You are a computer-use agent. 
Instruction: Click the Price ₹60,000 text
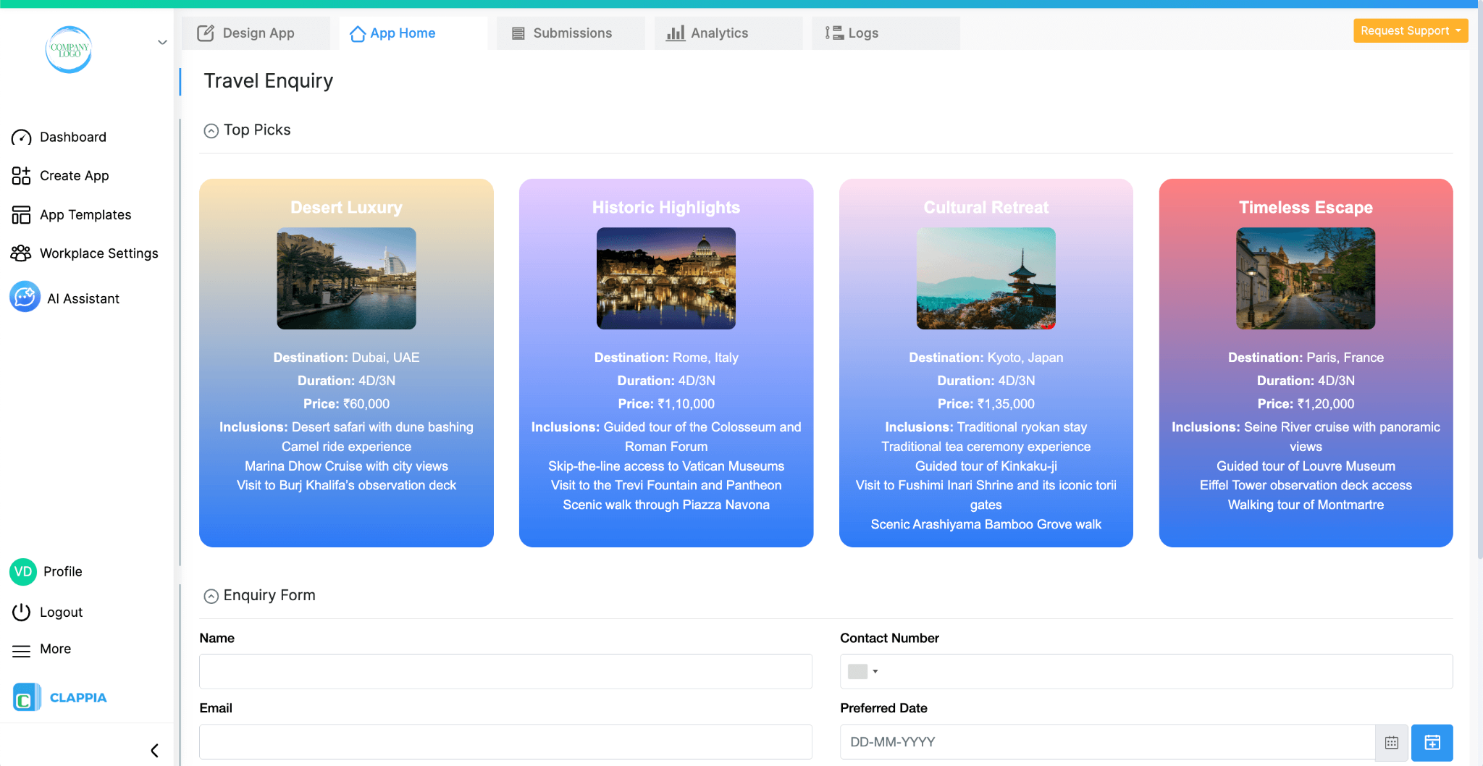(x=347, y=404)
